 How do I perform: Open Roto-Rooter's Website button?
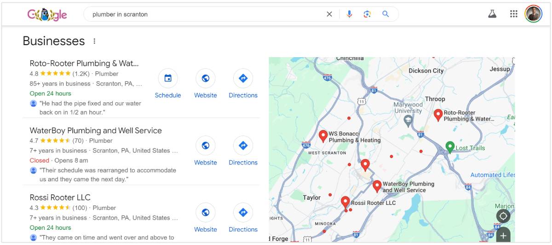(206, 79)
